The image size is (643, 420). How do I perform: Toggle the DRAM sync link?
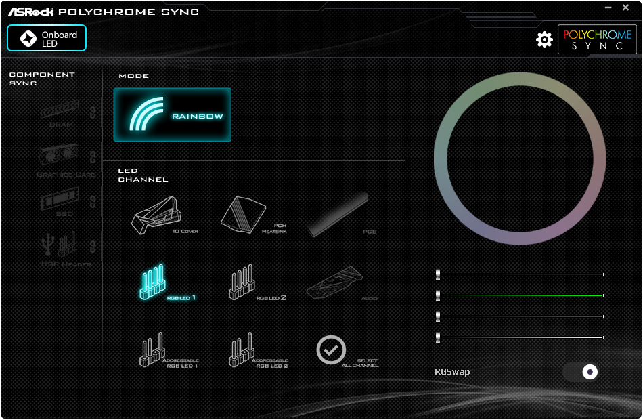click(93, 112)
